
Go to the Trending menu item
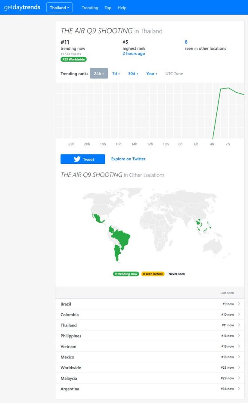[x=90, y=8]
